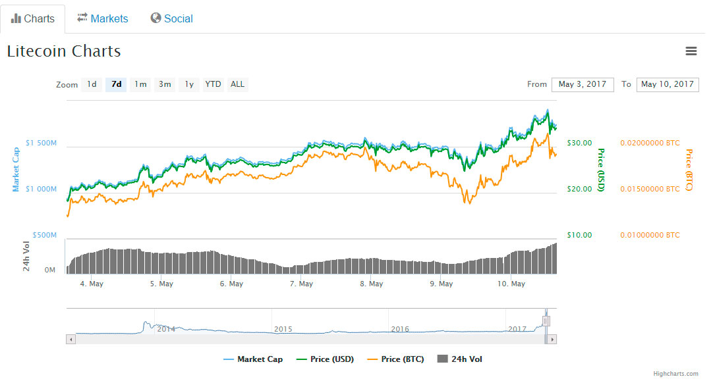Click the 24h Vol axis title
The height and width of the screenshot is (383, 713).
pos(26,256)
